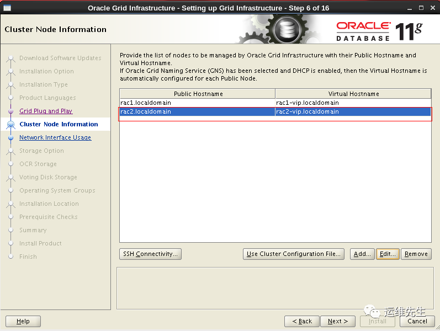Click Cluster Node Information step marker icon
The image size is (440, 331).
tap(10, 124)
